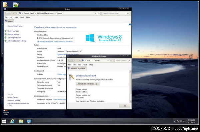
Task: Go up one level in Activation window
Action: (x=80, y=60)
